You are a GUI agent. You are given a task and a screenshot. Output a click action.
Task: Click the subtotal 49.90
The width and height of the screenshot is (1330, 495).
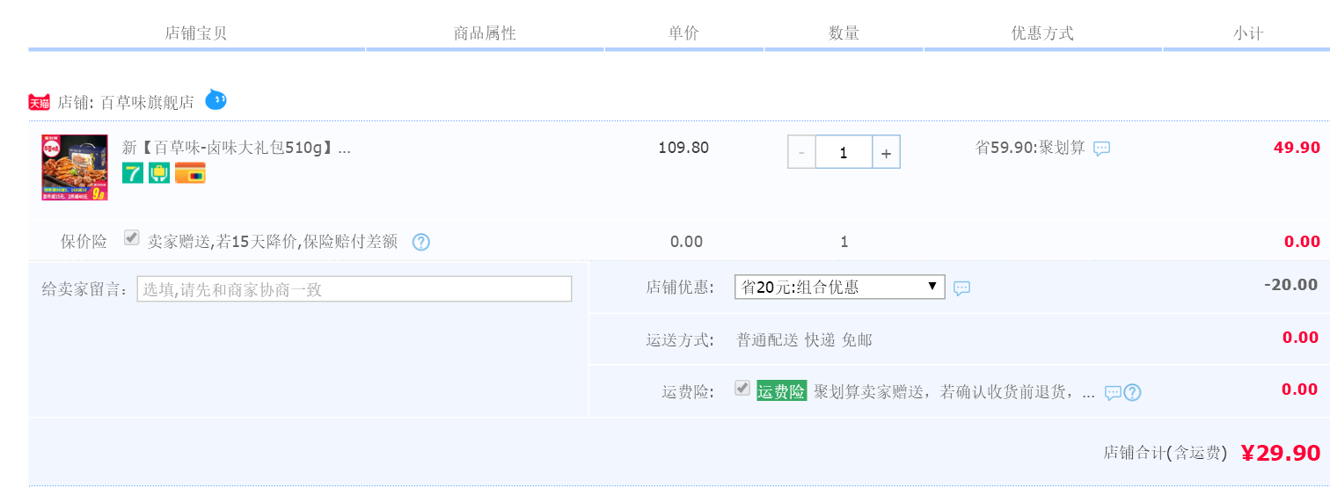click(x=1297, y=148)
